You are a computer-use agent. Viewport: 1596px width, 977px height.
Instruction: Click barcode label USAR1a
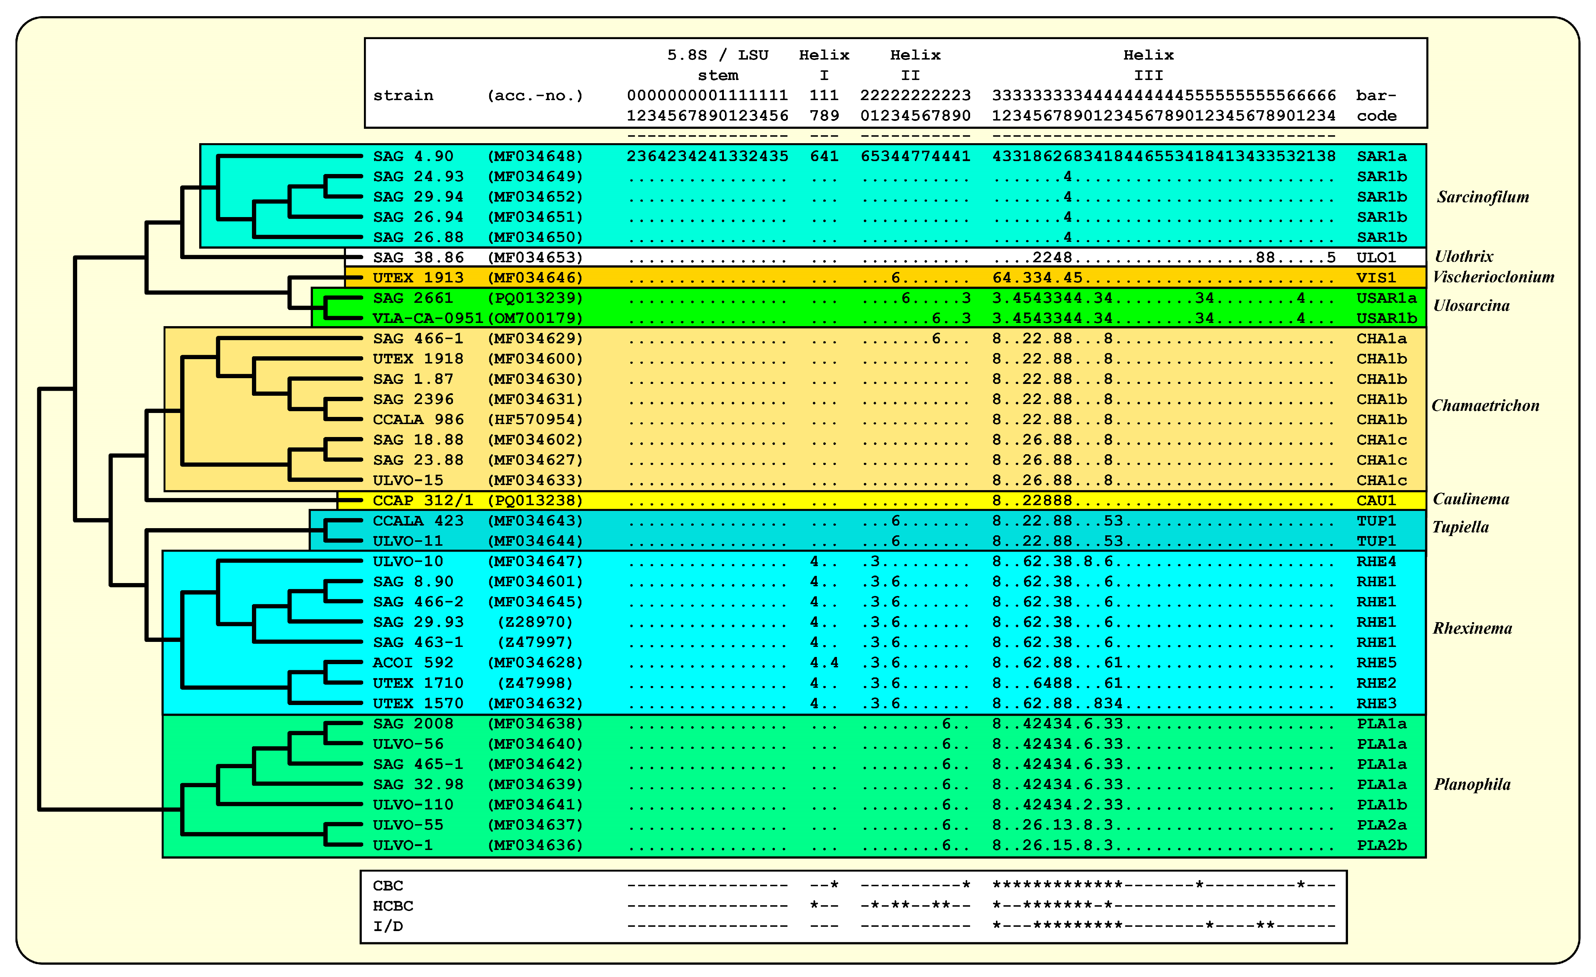[1386, 298]
